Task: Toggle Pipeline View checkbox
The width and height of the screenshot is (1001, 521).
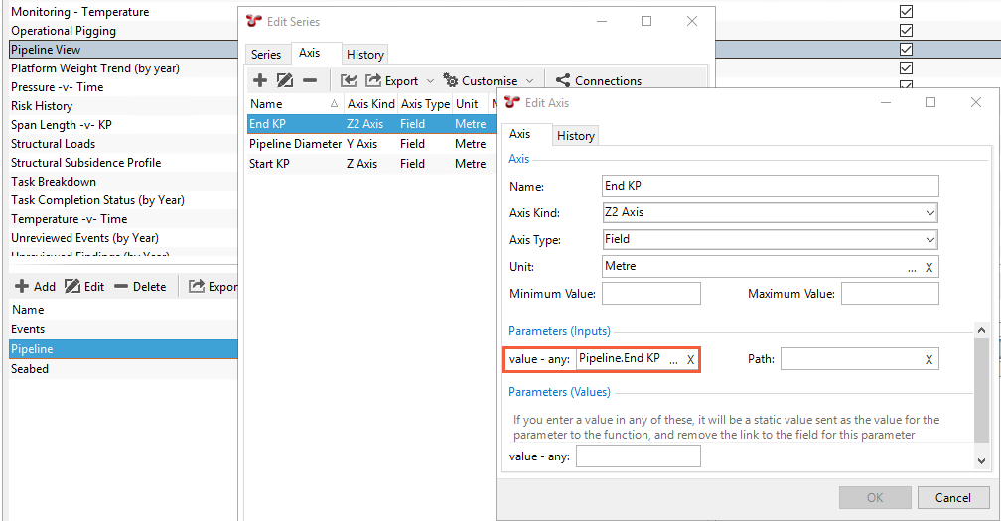Action: pyautogui.click(x=906, y=49)
